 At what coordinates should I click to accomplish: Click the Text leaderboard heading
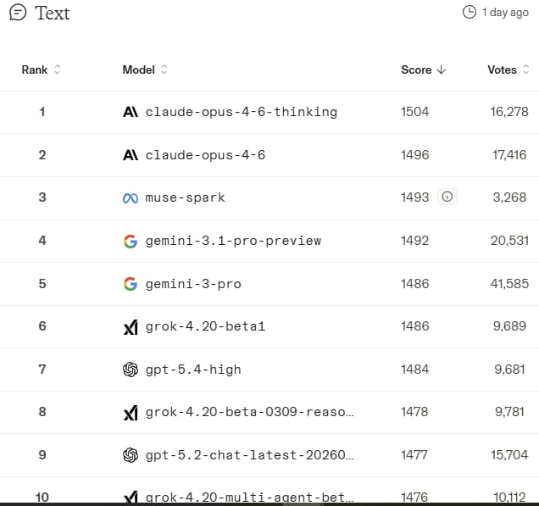pos(53,14)
